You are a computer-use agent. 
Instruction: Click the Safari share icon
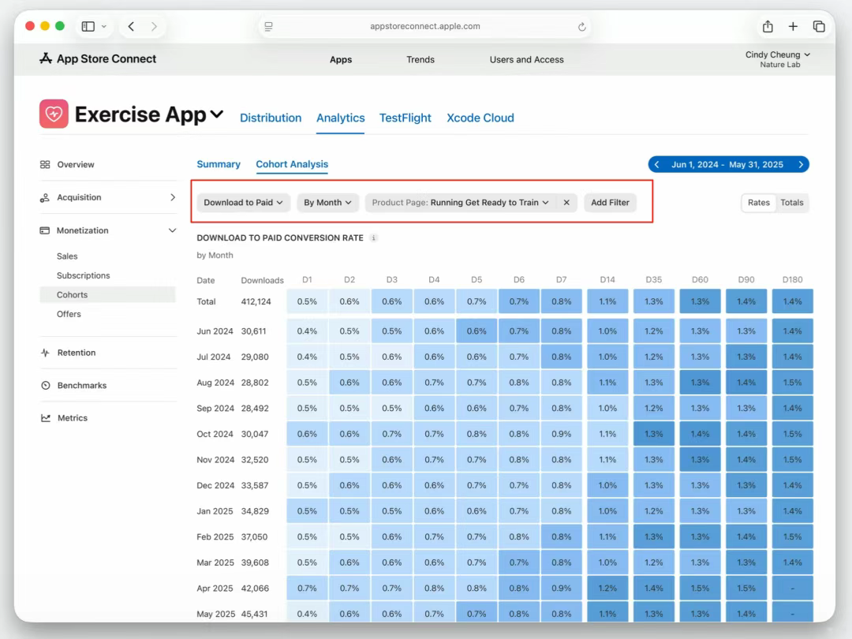point(768,27)
